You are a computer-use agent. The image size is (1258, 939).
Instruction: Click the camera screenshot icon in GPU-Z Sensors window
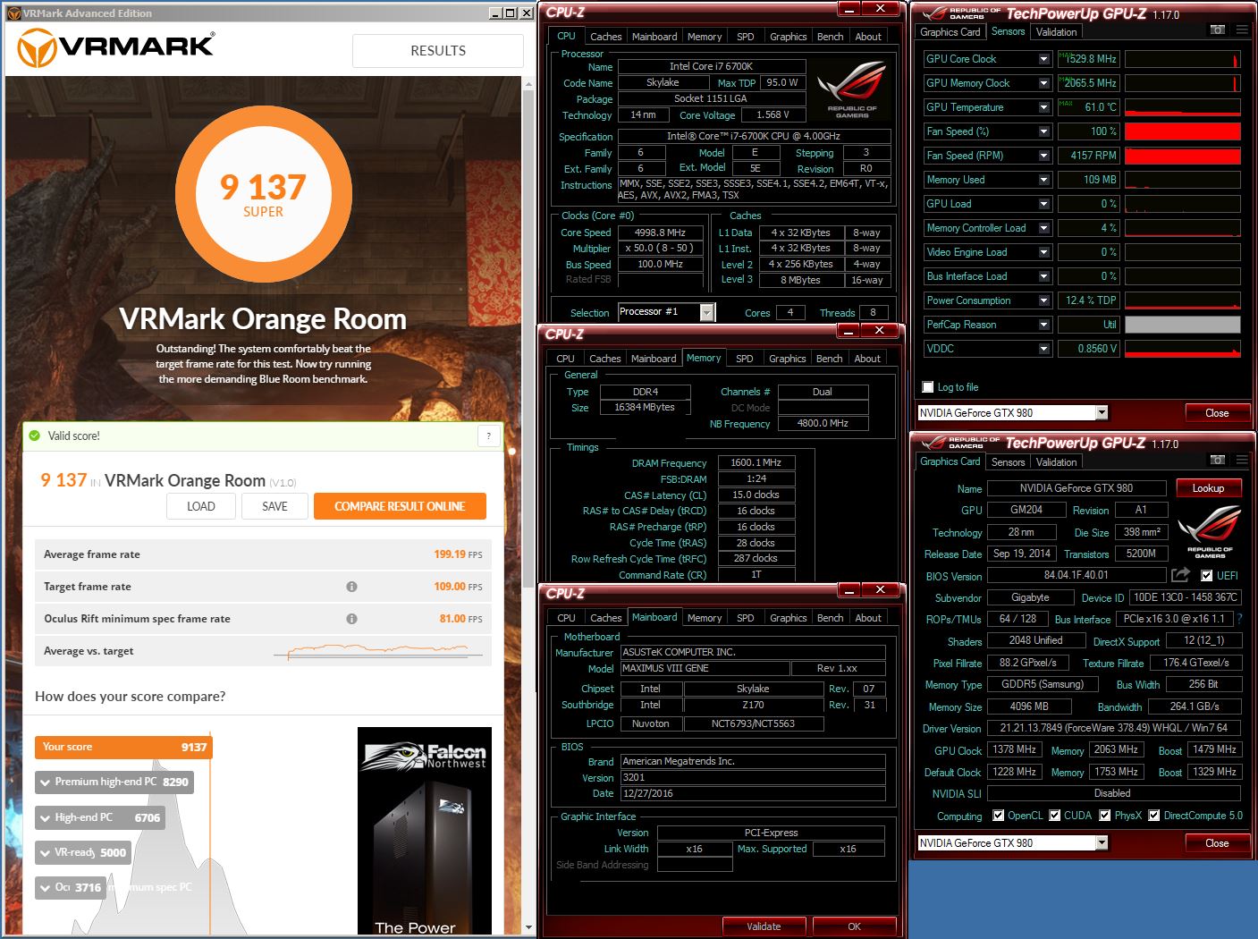click(x=1218, y=30)
